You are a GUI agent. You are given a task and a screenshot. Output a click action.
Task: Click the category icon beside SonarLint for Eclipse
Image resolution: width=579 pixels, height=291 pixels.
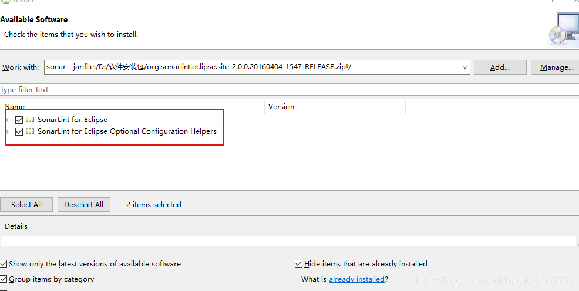[30, 120]
